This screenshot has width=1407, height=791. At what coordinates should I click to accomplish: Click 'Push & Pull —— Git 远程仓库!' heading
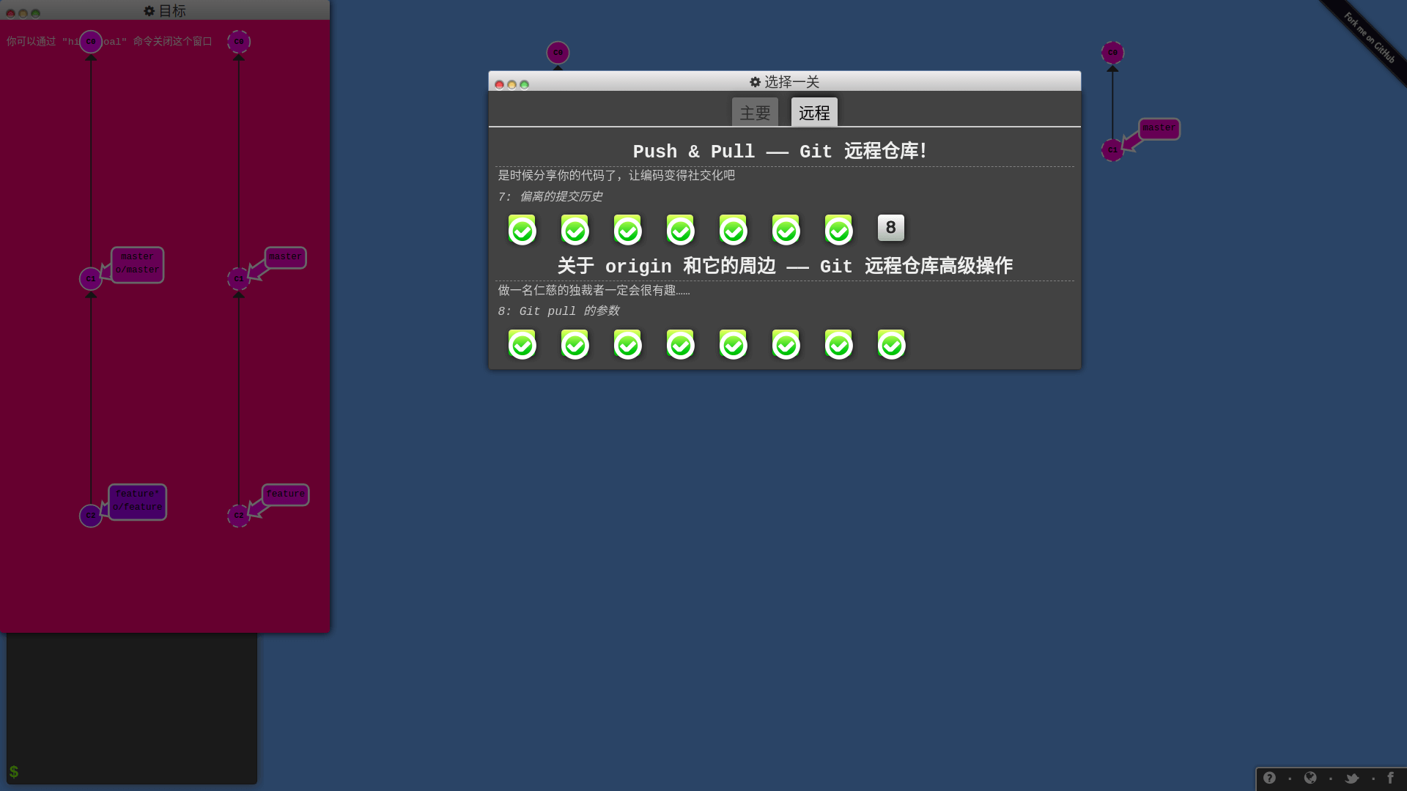(x=780, y=152)
